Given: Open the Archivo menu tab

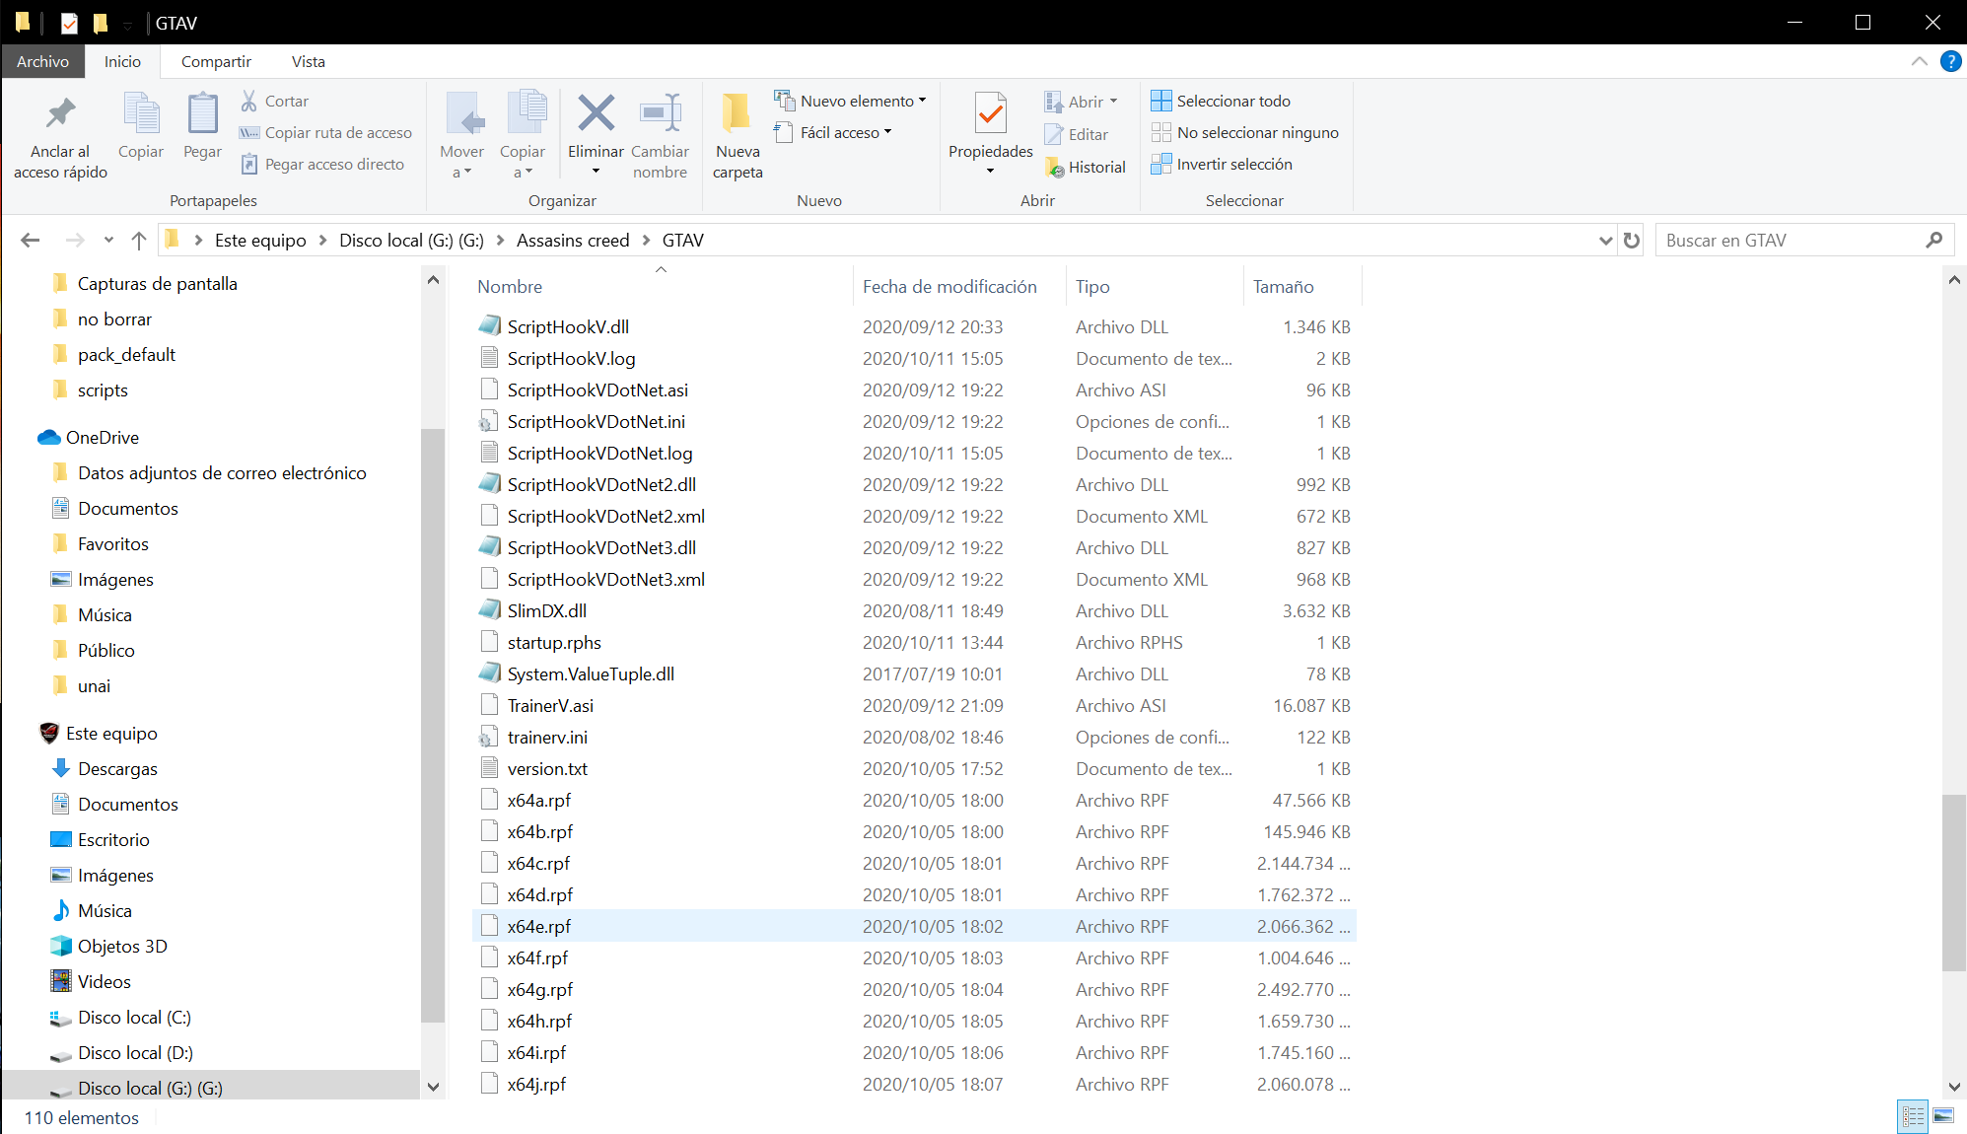Looking at the screenshot, I should 42,61.
